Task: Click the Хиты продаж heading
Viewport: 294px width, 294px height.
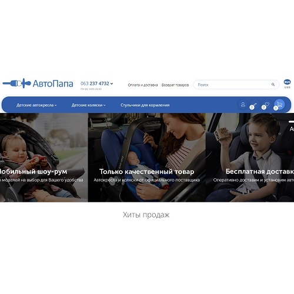Action: (x=146, y=215)
